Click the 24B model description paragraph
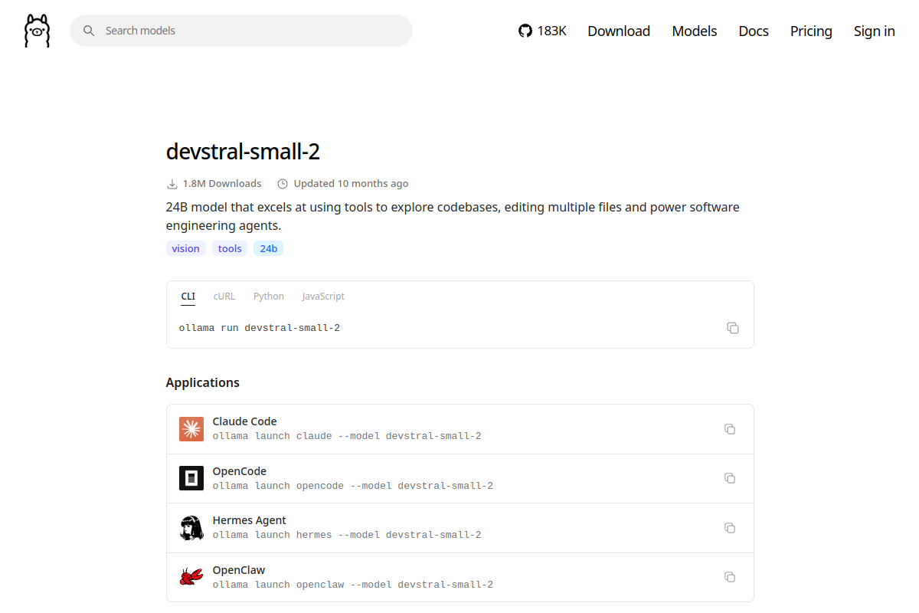 pyautogui.click(x=453, y=217)
